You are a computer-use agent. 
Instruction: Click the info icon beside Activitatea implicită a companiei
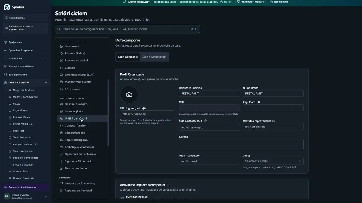[168, 185]
